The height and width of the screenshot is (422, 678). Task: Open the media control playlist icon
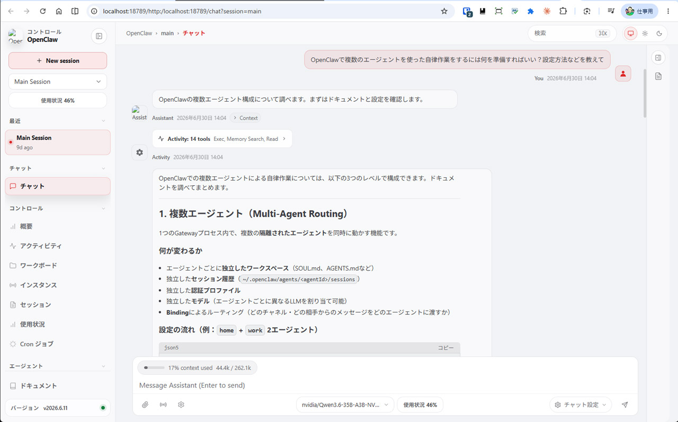pyautogui.click(x=611, y=11)
